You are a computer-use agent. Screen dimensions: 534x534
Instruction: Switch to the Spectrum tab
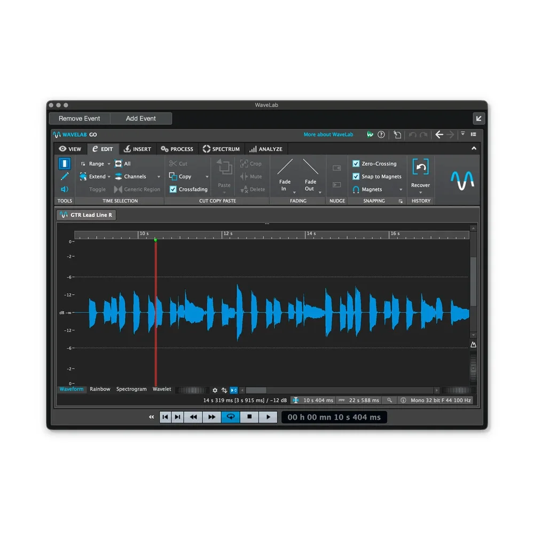coord(221,149)
